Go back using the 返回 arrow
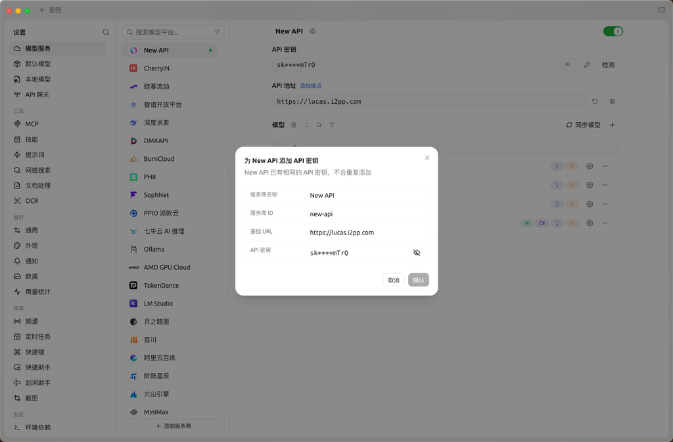 tap(51, 10)
